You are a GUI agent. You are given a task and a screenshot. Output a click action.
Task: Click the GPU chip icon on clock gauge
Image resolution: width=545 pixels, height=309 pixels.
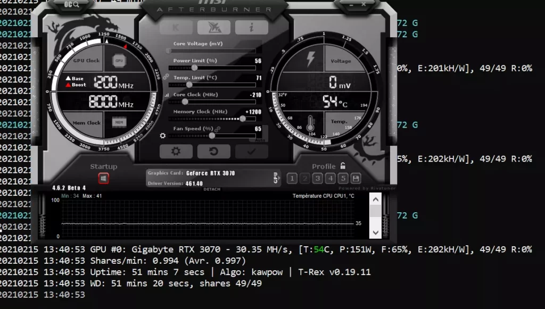point(119,61)
